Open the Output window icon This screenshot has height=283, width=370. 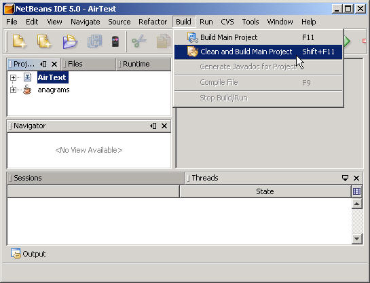16,254
